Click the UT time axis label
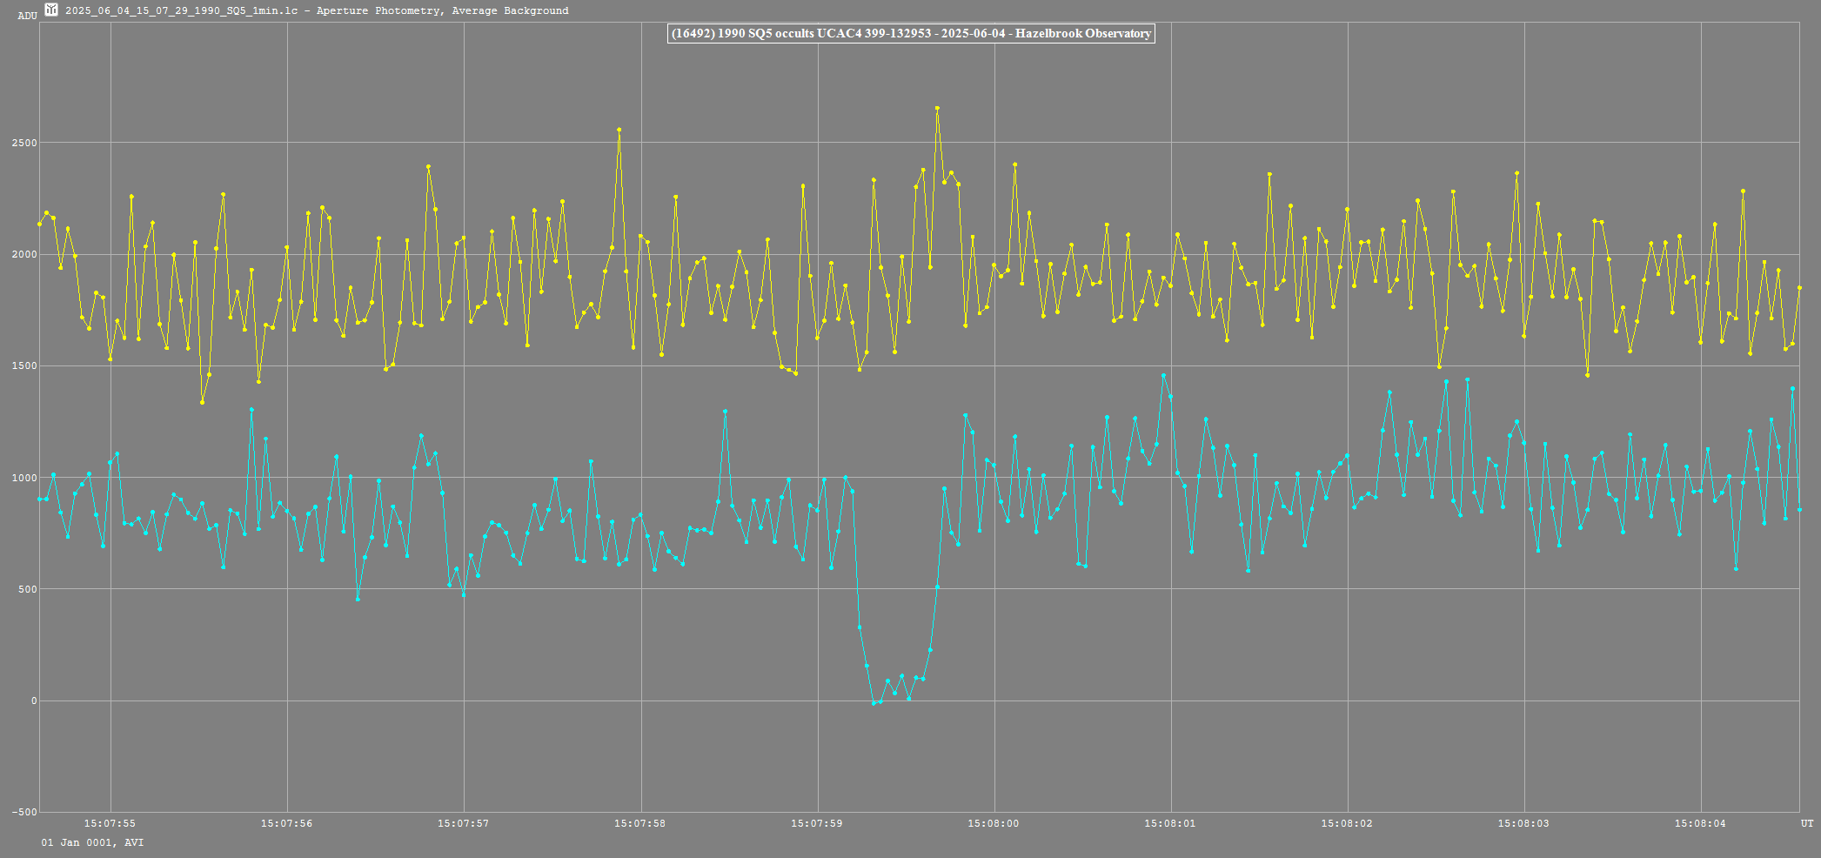 (1807, 823)
